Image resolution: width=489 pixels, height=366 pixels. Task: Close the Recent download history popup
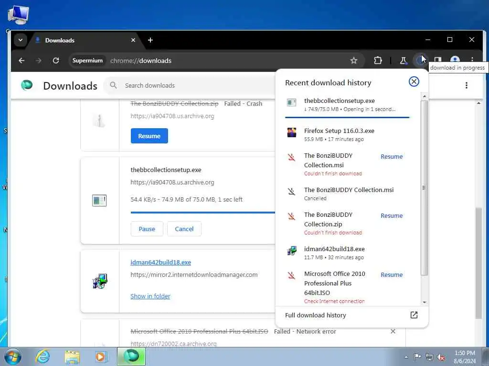[414, 81]
